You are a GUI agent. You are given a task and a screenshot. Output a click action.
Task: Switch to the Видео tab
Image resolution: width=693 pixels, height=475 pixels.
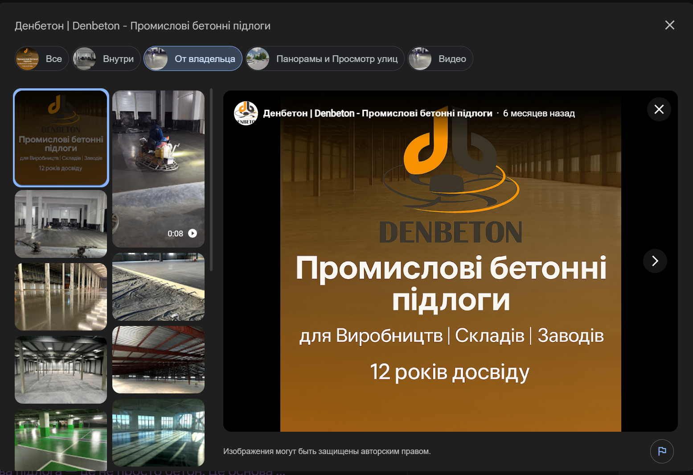point(440,58)
